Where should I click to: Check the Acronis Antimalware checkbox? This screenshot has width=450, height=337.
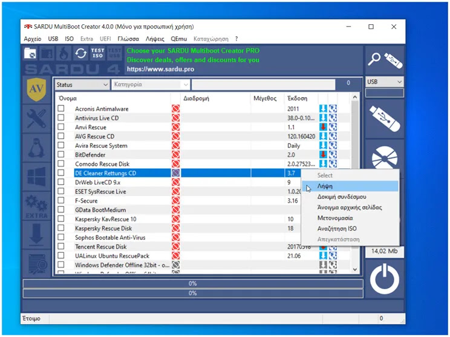(61, 108)
